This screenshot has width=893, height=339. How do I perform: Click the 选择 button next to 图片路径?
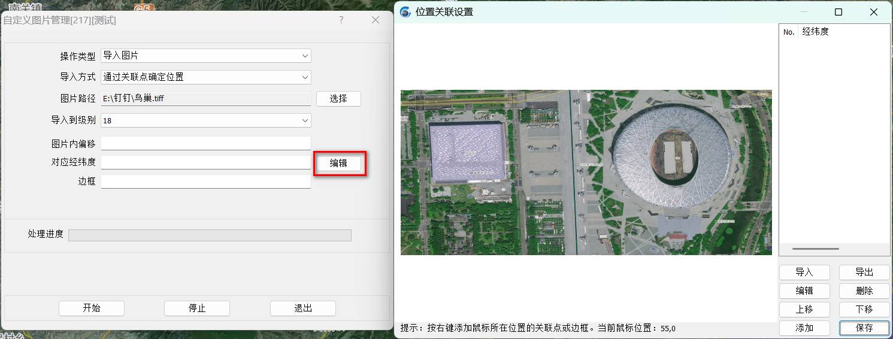pos(338,99)
